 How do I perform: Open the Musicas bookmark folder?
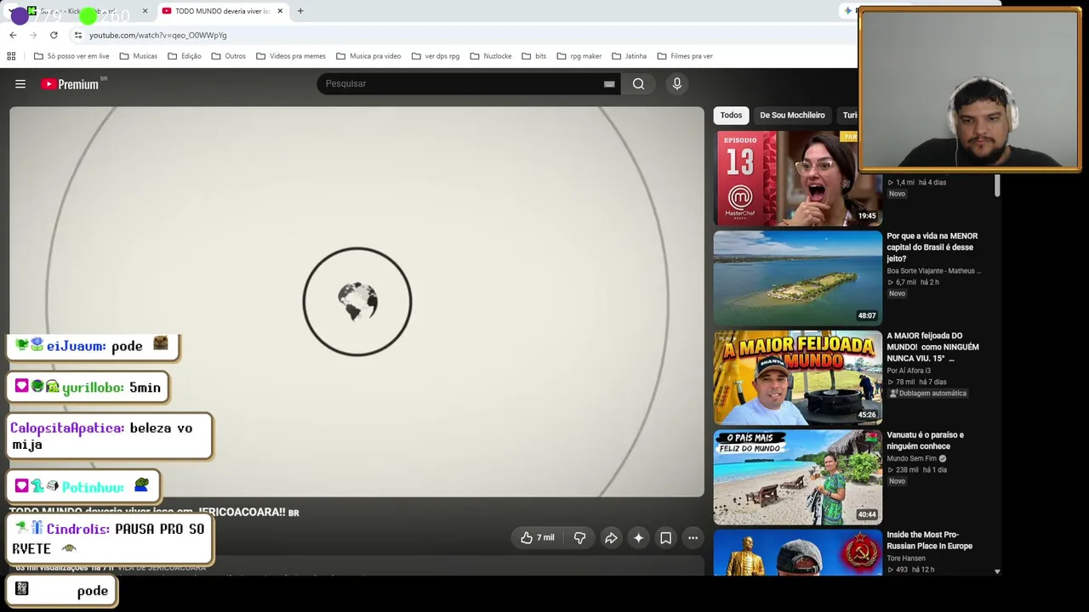click(139, 56)
